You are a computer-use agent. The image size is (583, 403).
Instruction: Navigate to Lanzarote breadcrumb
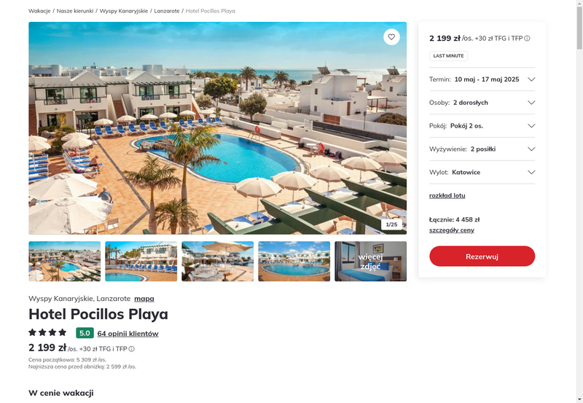tap(167, 11)
